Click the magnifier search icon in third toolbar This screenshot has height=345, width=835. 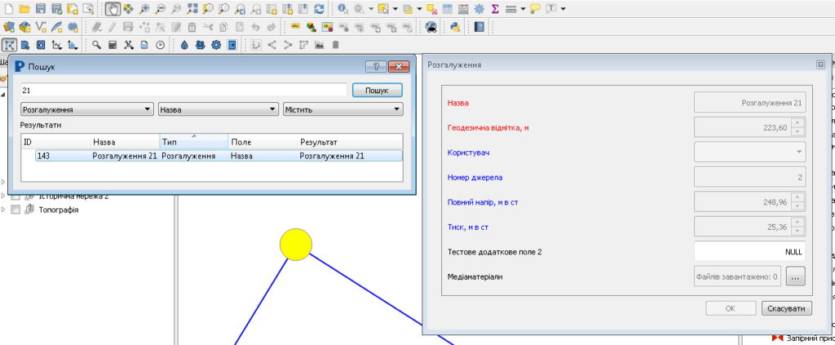(96, 45)
